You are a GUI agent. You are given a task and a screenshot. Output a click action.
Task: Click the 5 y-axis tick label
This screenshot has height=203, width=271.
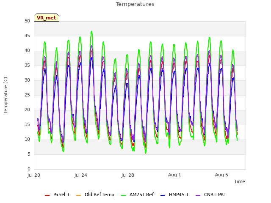(x=29, y=154)
